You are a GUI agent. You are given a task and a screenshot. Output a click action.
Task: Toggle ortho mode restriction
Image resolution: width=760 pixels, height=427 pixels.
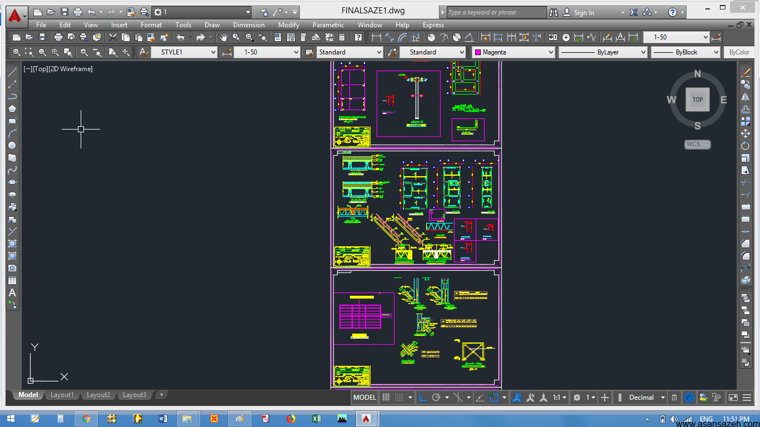coord(423,398)
